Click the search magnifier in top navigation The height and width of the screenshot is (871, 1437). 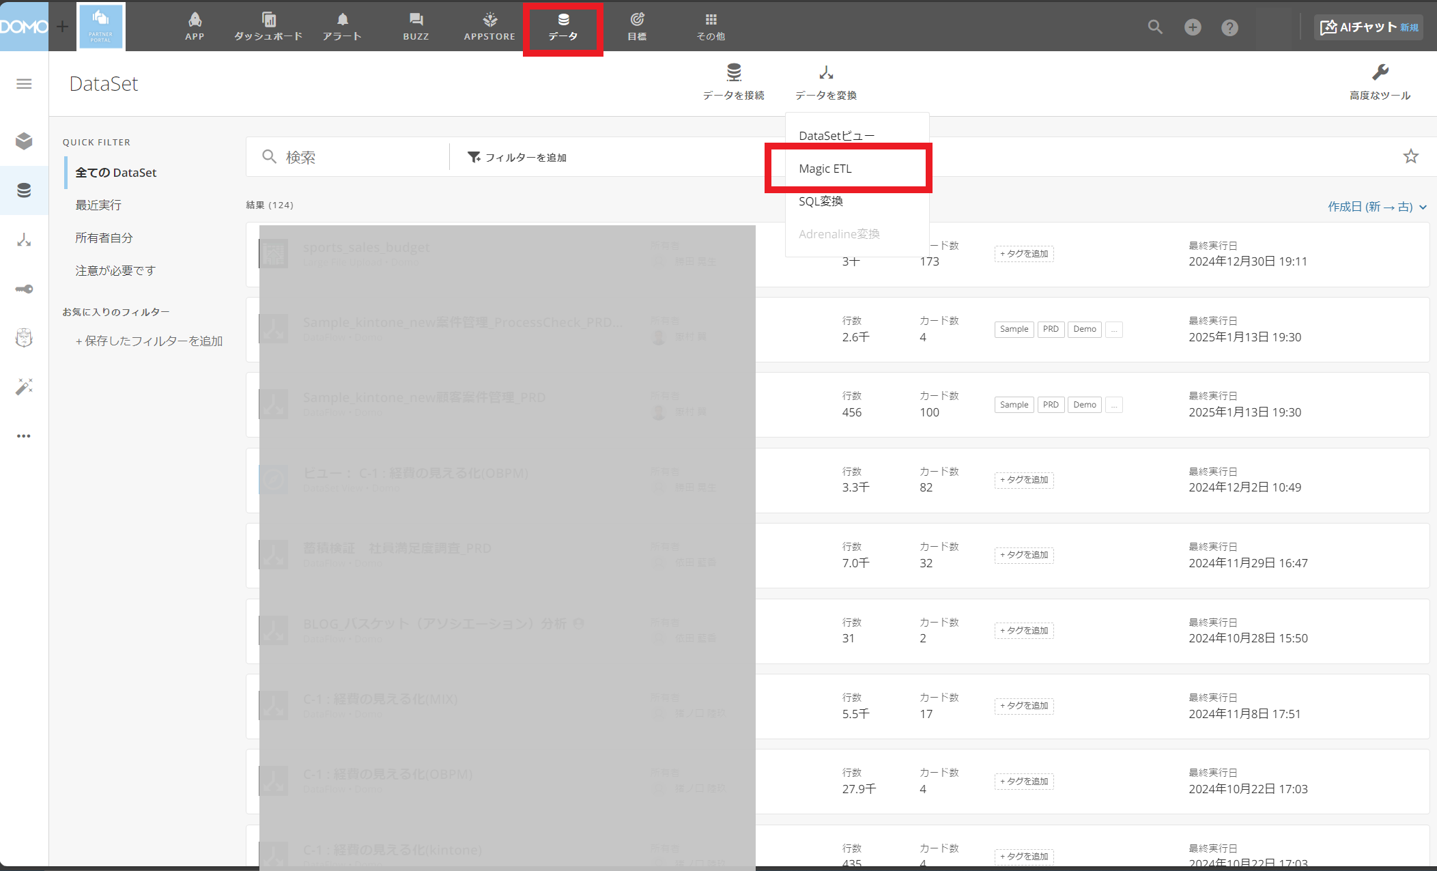1155,27
